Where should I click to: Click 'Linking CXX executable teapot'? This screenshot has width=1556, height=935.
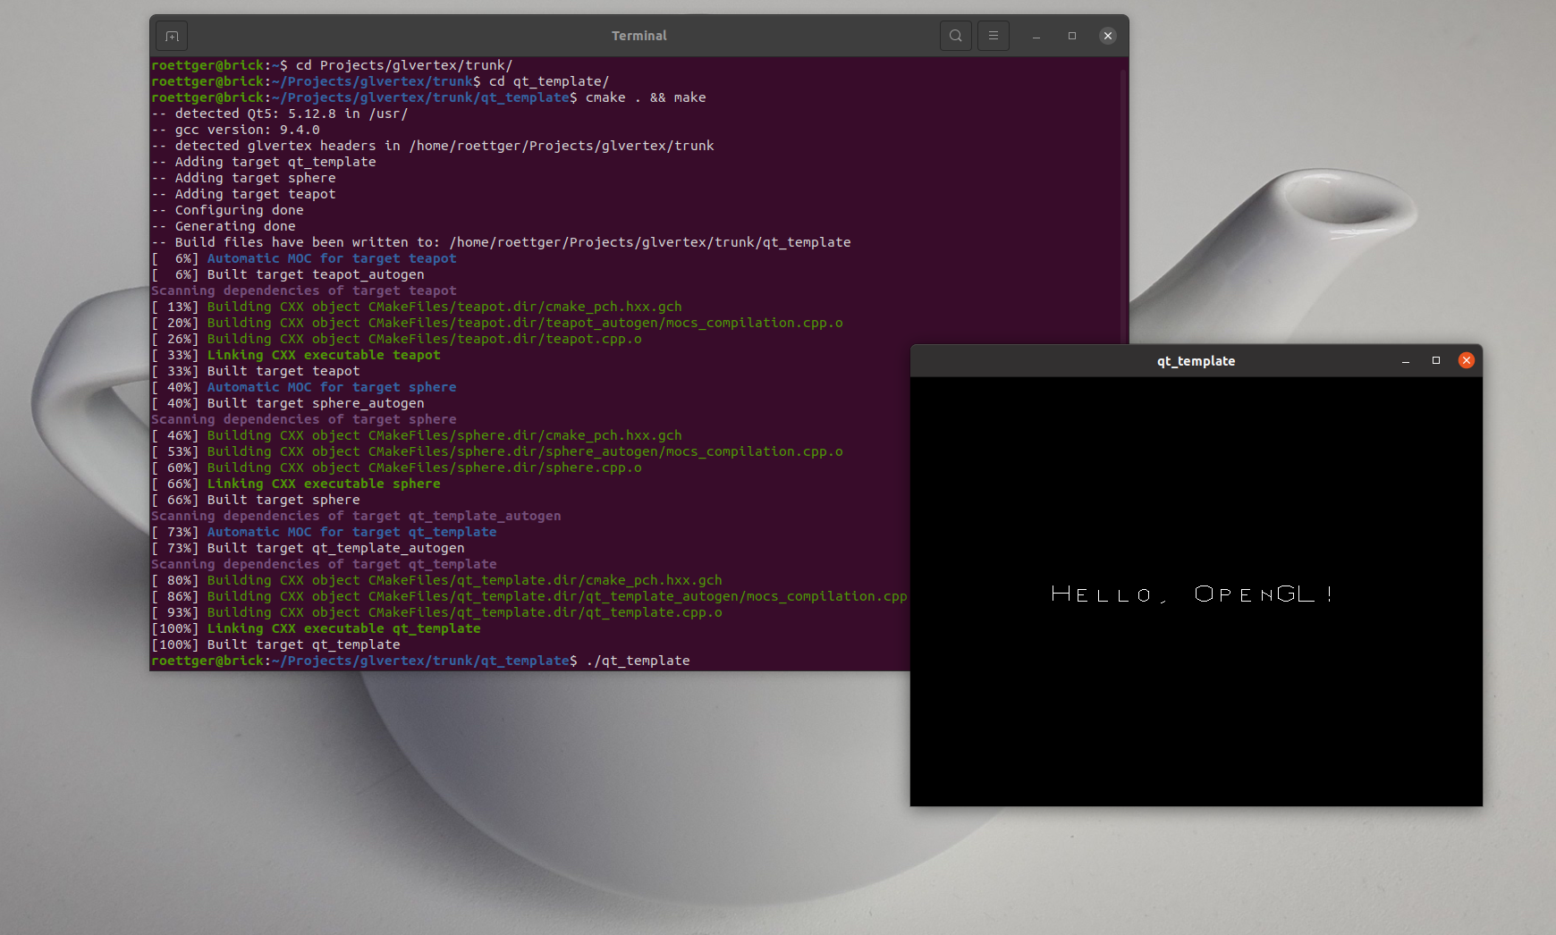pos(324,355)
